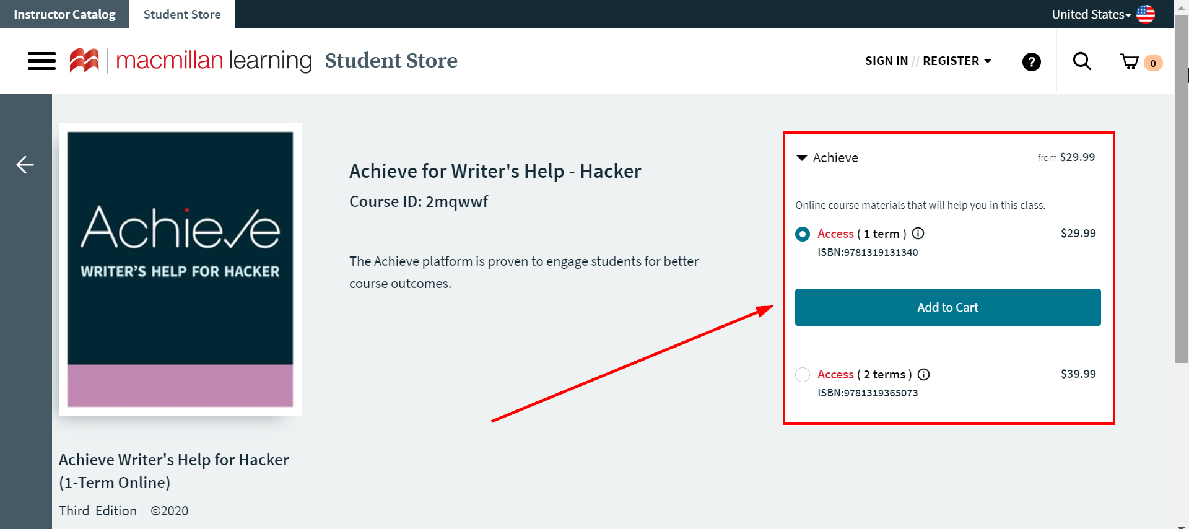Switch to the Instructor Catalog tab
1189x529 pixels.
click(x=64, y=14)
